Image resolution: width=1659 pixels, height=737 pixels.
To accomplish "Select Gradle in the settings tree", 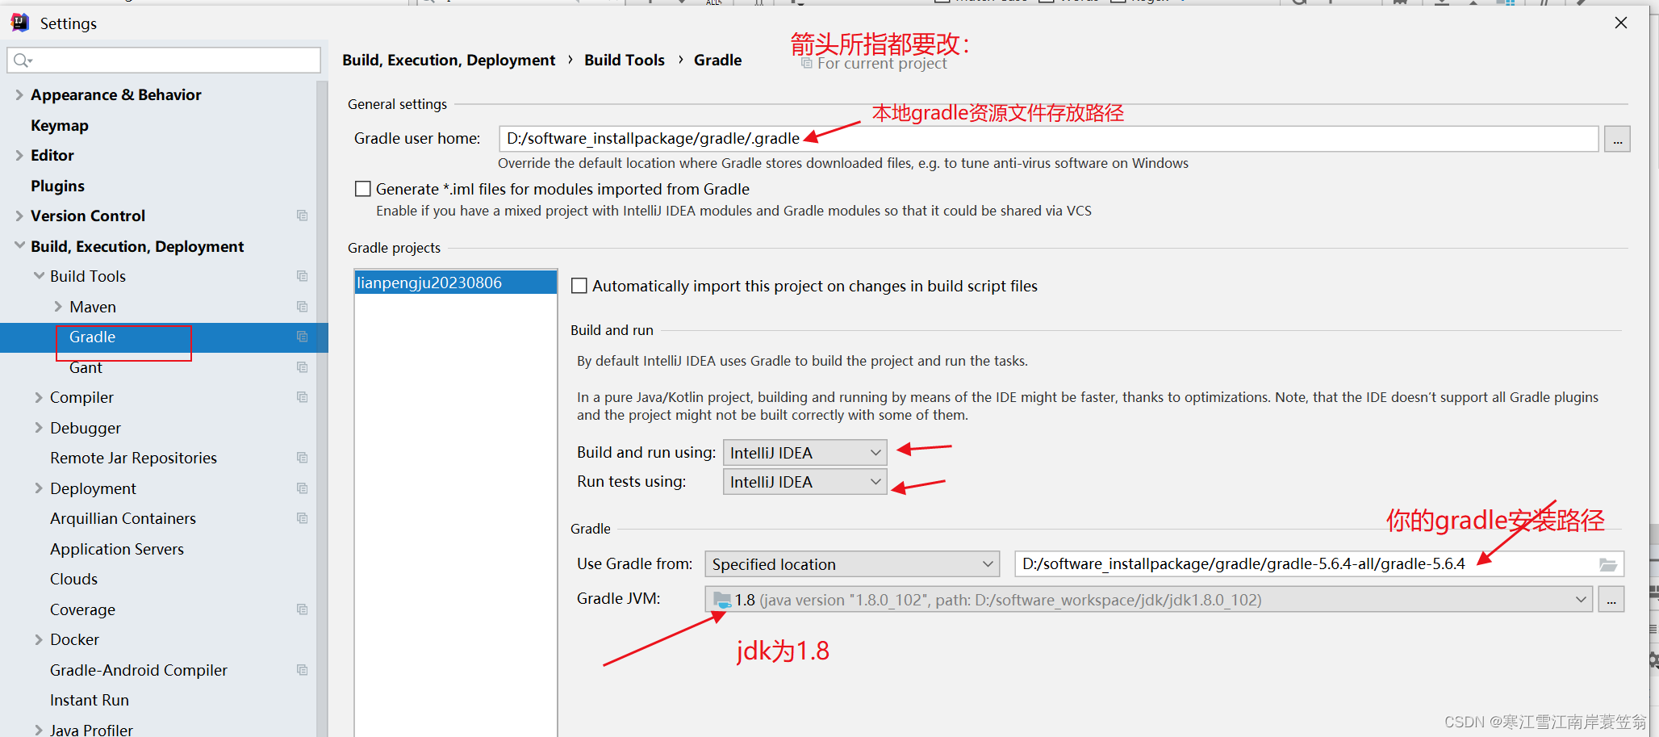I will 92,337.
